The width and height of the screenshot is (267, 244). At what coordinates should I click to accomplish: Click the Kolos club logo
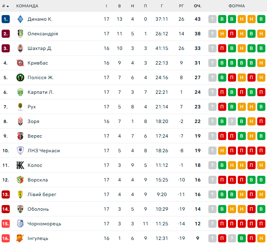tap(20, 165)
